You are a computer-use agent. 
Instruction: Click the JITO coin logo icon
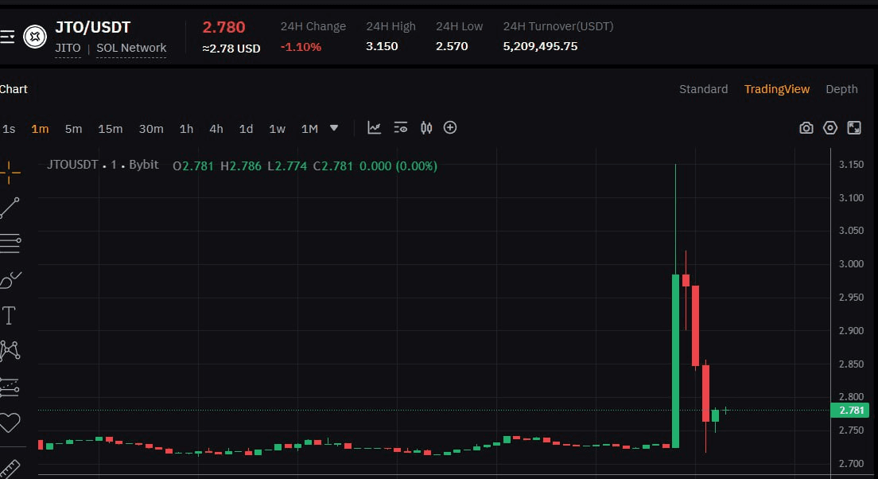(x=35, y=37)
